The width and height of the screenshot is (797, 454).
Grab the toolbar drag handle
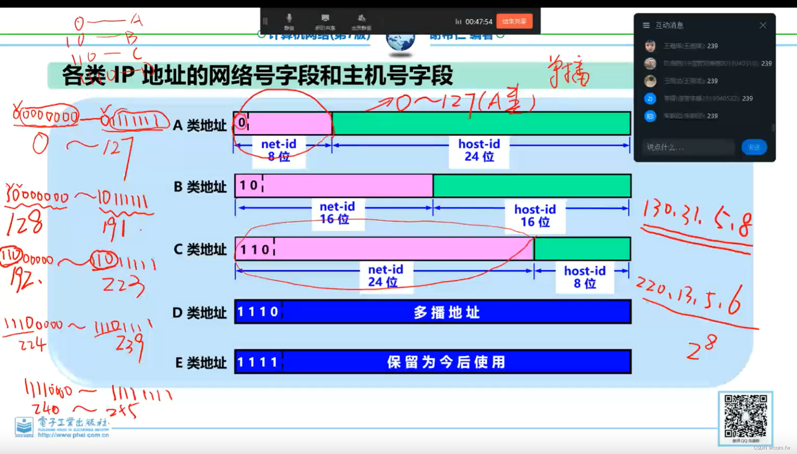coord(265,21)
